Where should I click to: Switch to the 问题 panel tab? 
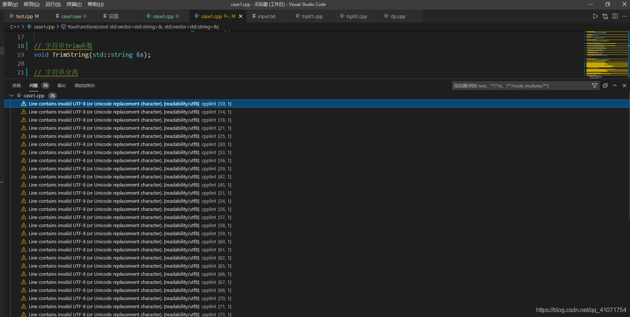click(x=34, y=86)
